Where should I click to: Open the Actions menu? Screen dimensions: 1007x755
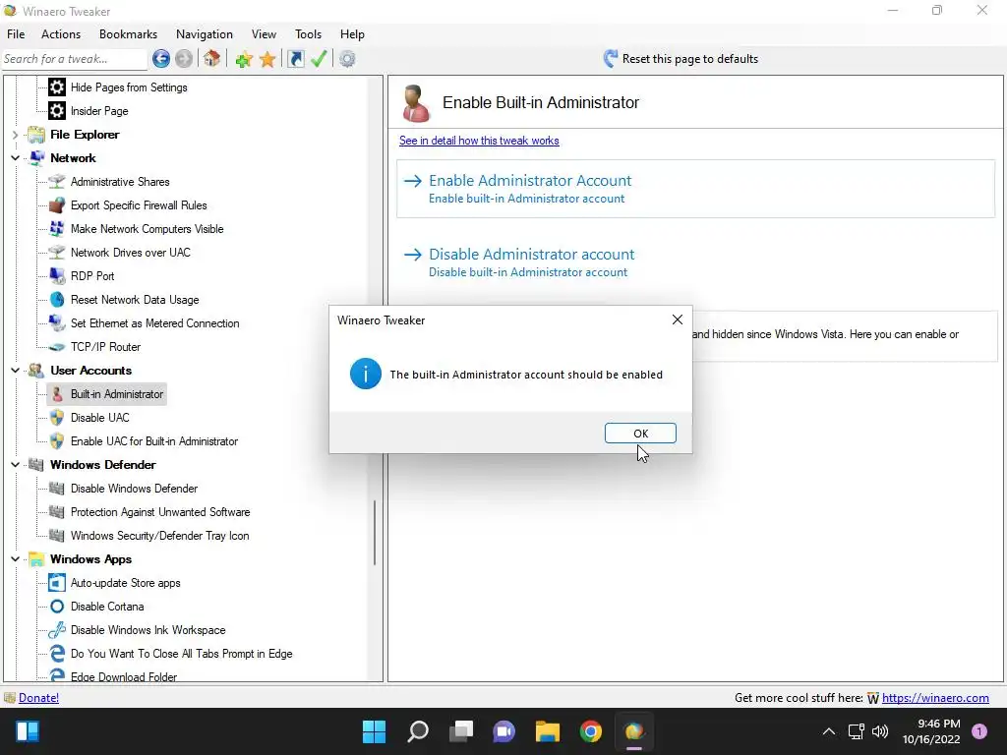61,34
